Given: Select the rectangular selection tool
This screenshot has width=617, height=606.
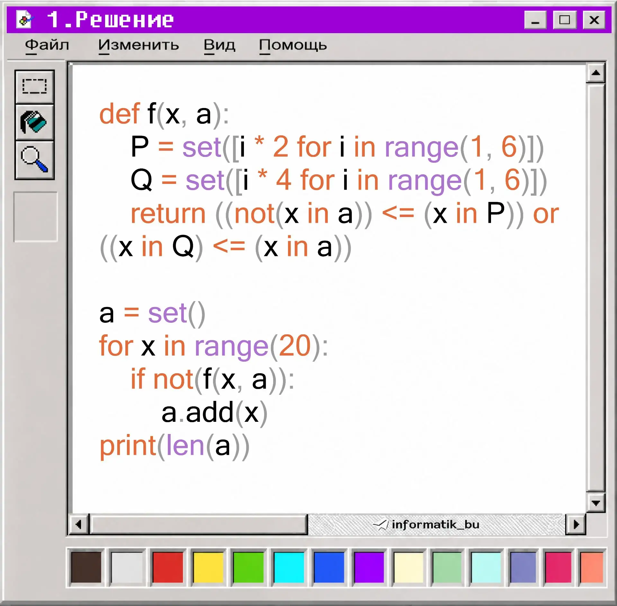Looking at the screenshot, I should 35,87.
